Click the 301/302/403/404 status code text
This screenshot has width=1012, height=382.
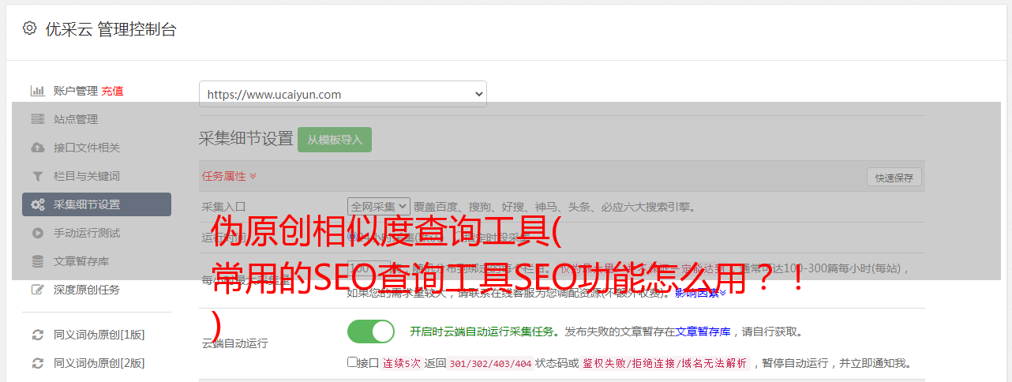[490, 363]
